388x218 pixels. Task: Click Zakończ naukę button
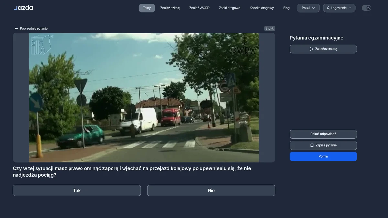coord(323,49)
